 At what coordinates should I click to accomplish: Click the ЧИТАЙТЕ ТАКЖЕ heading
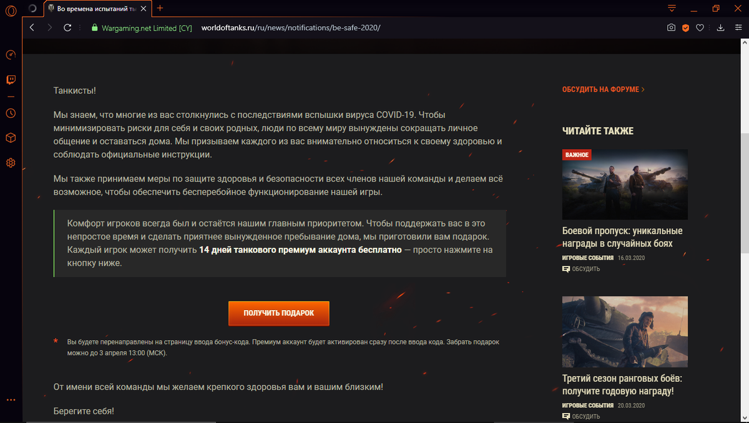tap(598, 131)
